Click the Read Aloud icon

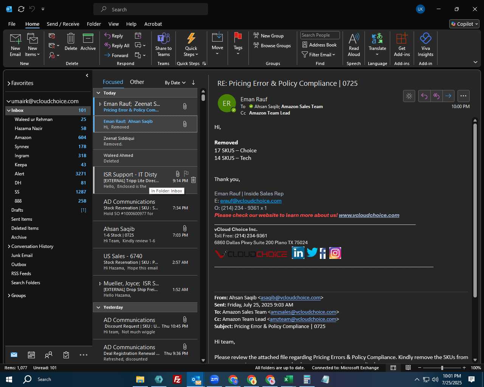click(x=354, y=38)
